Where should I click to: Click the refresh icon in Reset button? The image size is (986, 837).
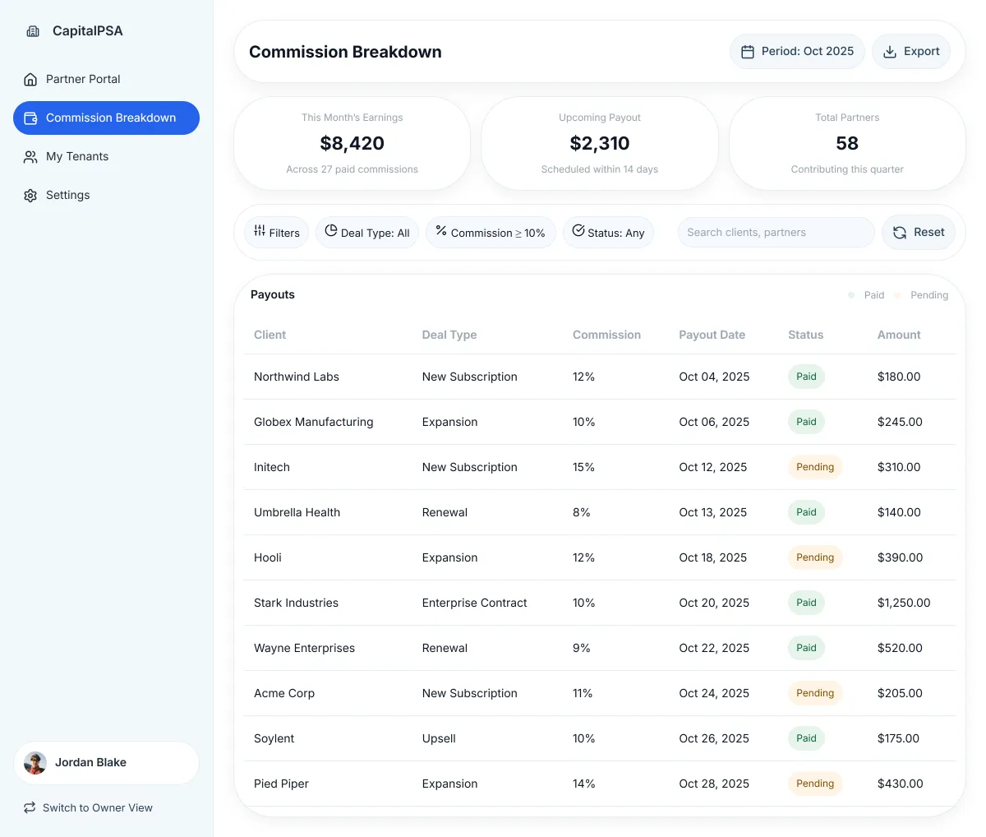point(900,233)
